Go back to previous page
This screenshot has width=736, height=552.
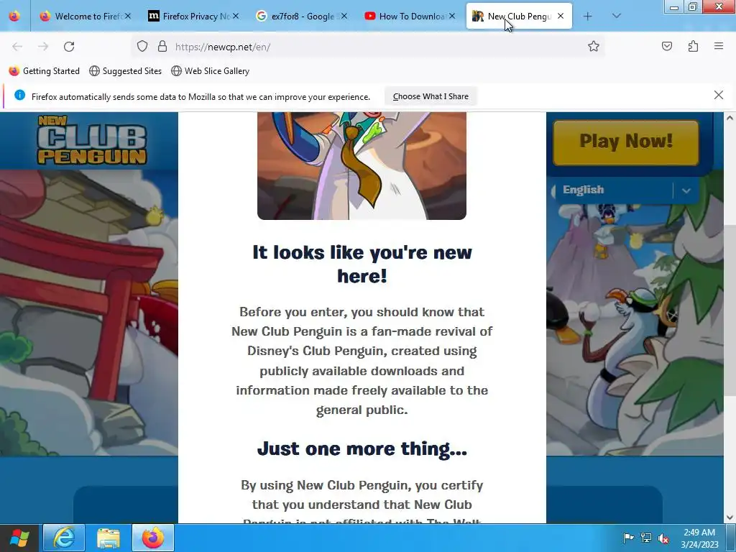pos(17,47)
